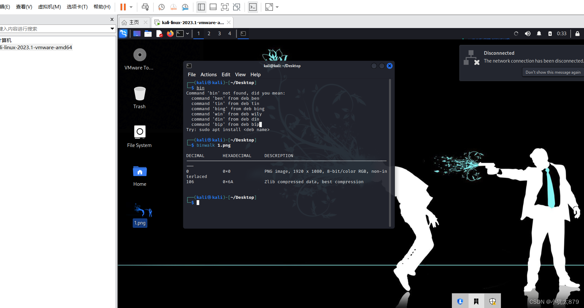This screenshot has height=308, width=584.
Task: Launch Firefox from the Kali panel
Action: [170, 34]
